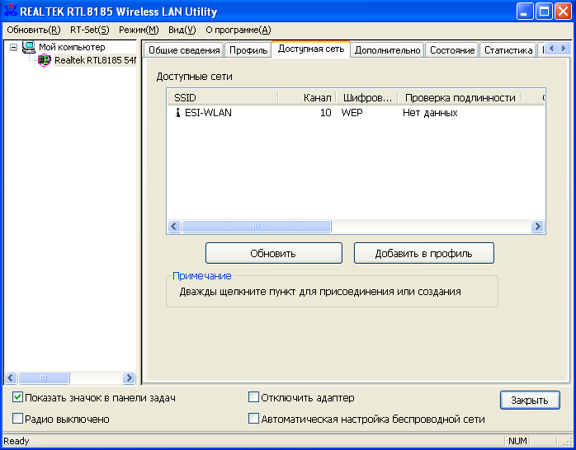The height and width of the screenshot is (450, 576).
Task: Click the ESI-WLAN network signal icon
Action: click(177, 113)
